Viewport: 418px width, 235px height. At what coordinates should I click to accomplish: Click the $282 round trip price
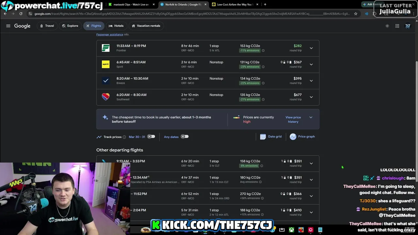pyautogui.click(x=297, y=46)
